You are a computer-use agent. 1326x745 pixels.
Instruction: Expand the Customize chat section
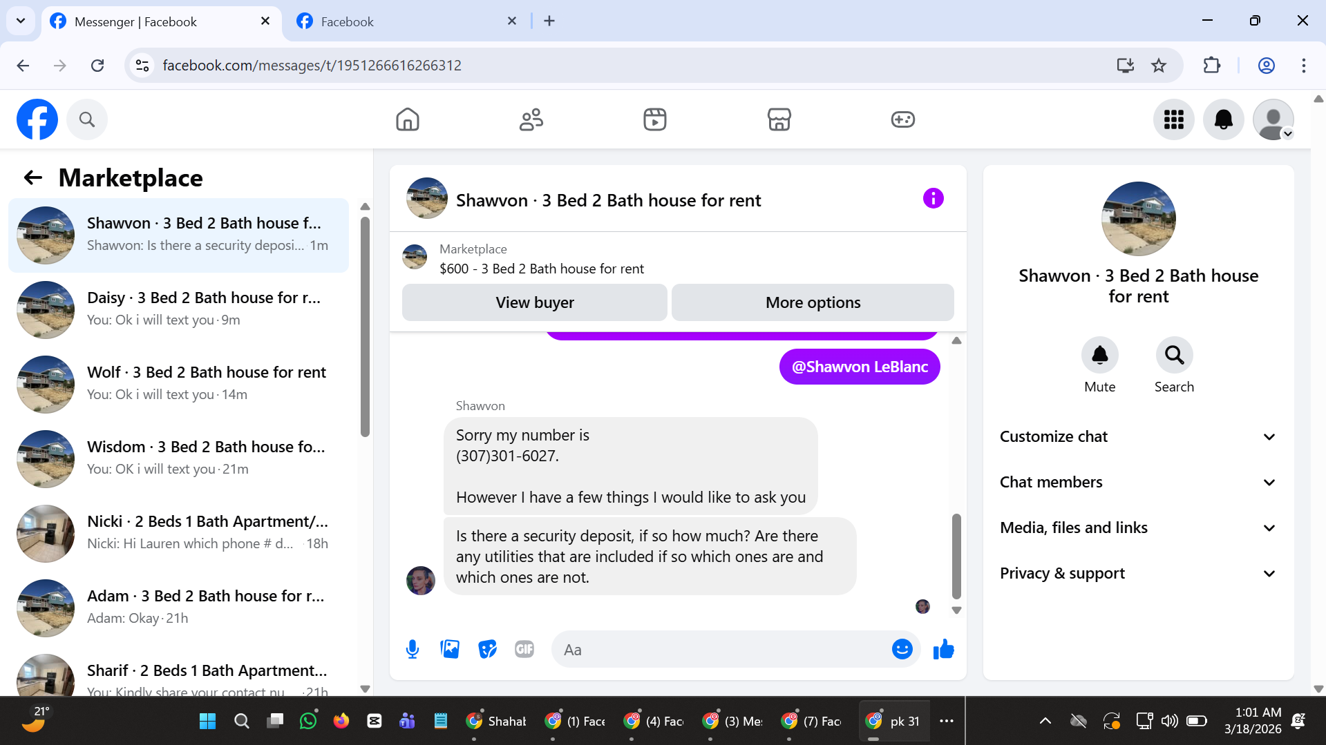coord(1138,436)
